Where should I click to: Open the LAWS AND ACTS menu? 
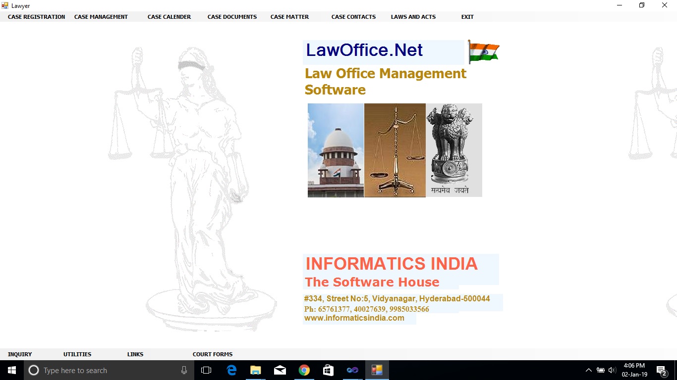pos(413,17)
